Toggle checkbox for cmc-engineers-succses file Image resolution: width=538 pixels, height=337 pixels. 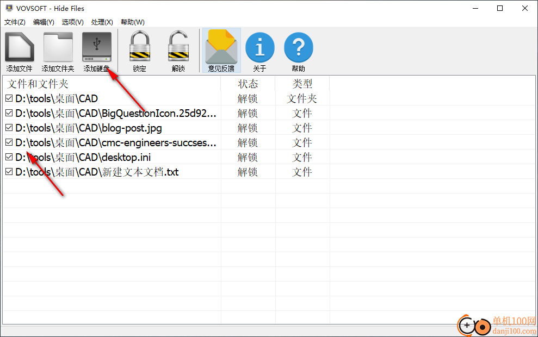point(9,142)
